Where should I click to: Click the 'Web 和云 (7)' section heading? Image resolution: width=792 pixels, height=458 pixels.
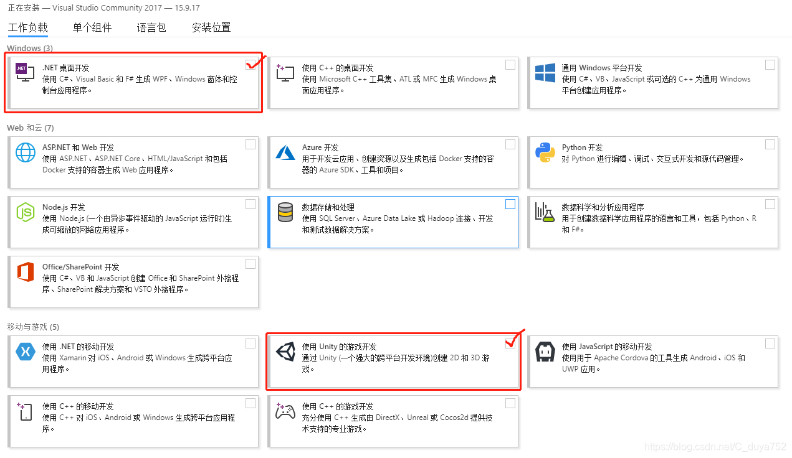click(x=31, y=128)
